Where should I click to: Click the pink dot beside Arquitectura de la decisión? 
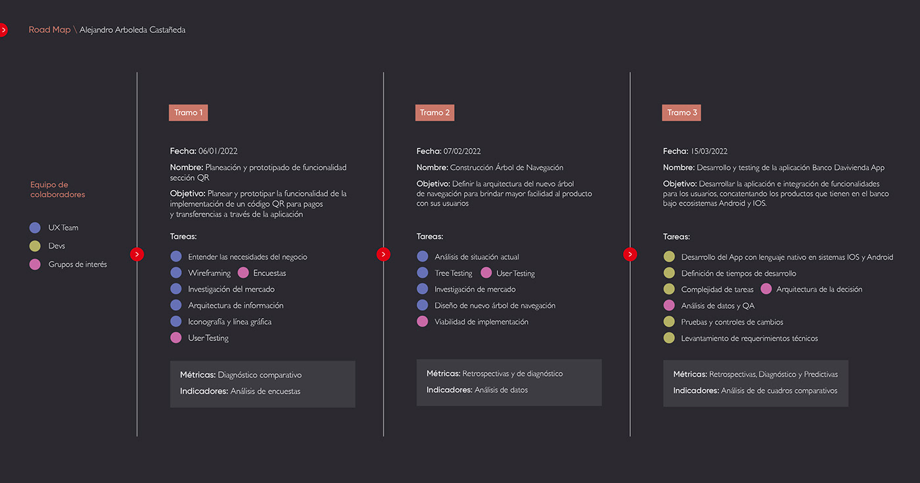[766, 289]
